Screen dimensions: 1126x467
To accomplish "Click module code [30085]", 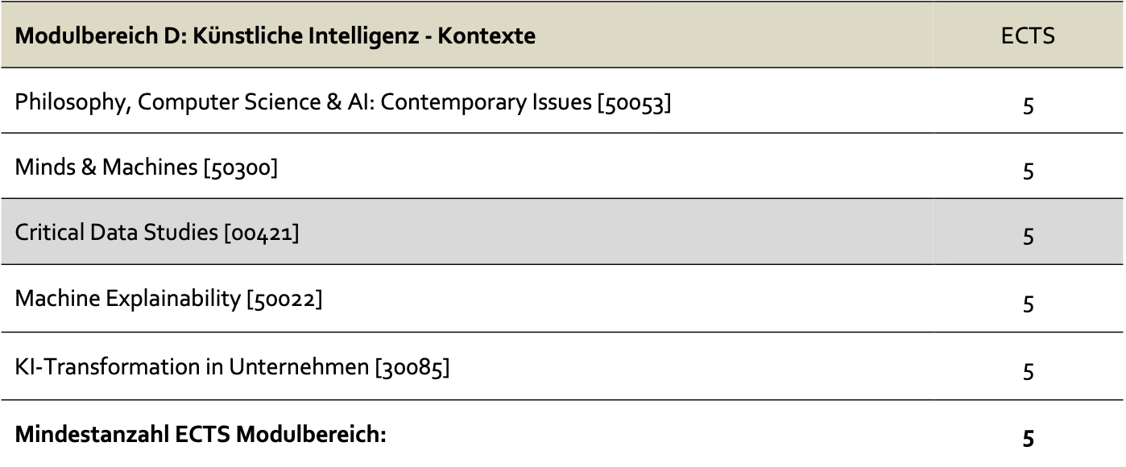I will [412, 367].
